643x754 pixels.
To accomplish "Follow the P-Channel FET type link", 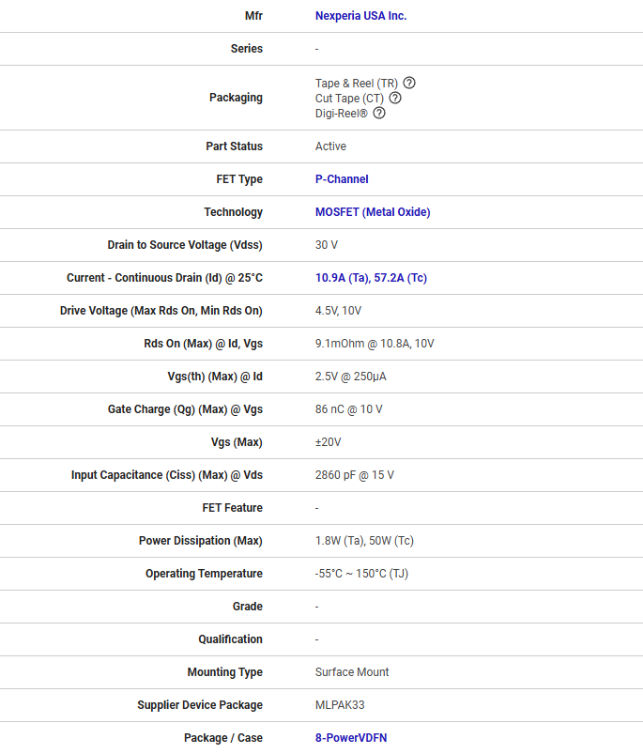I will click(342, 179).
